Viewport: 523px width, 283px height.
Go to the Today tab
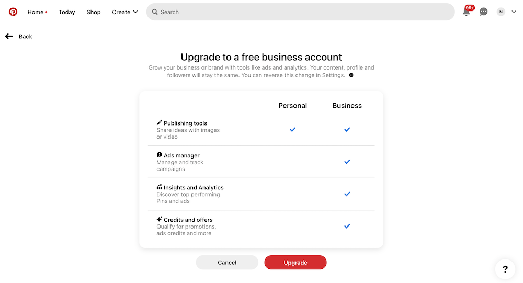[67, 12]
